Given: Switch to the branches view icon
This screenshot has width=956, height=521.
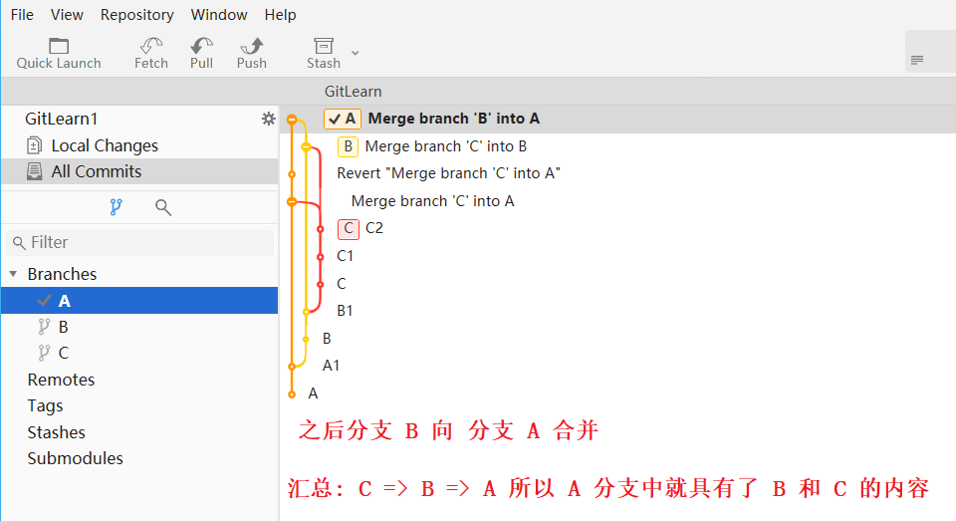Looking at the screenshot, I should click(x=116, y=207).
